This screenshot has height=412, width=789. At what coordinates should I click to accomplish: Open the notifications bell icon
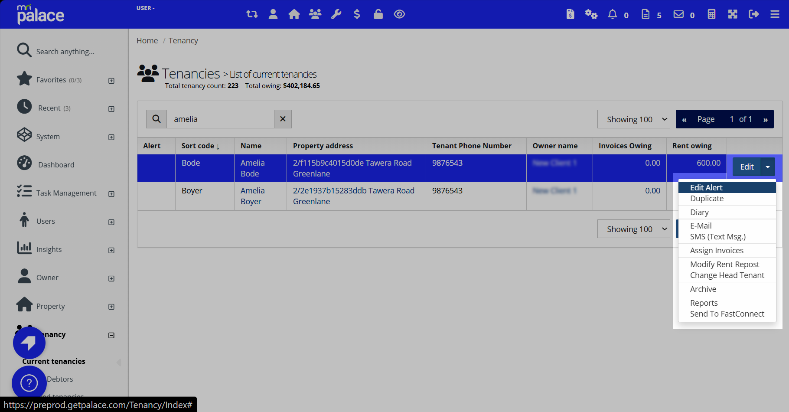pyautogui.click(x=613, y=14)
